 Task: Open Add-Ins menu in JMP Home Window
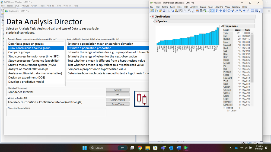(x=50, y=6)
